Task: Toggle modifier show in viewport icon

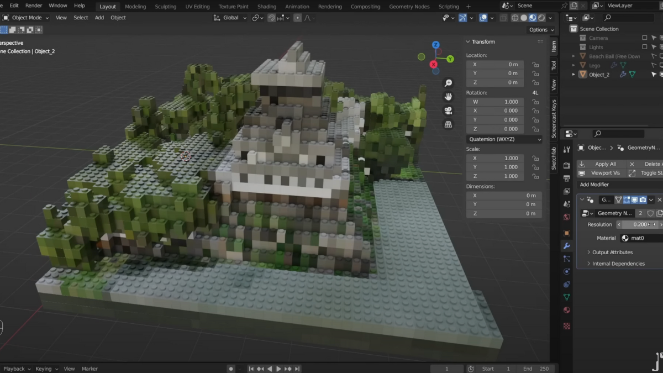Action: (634, 199)
